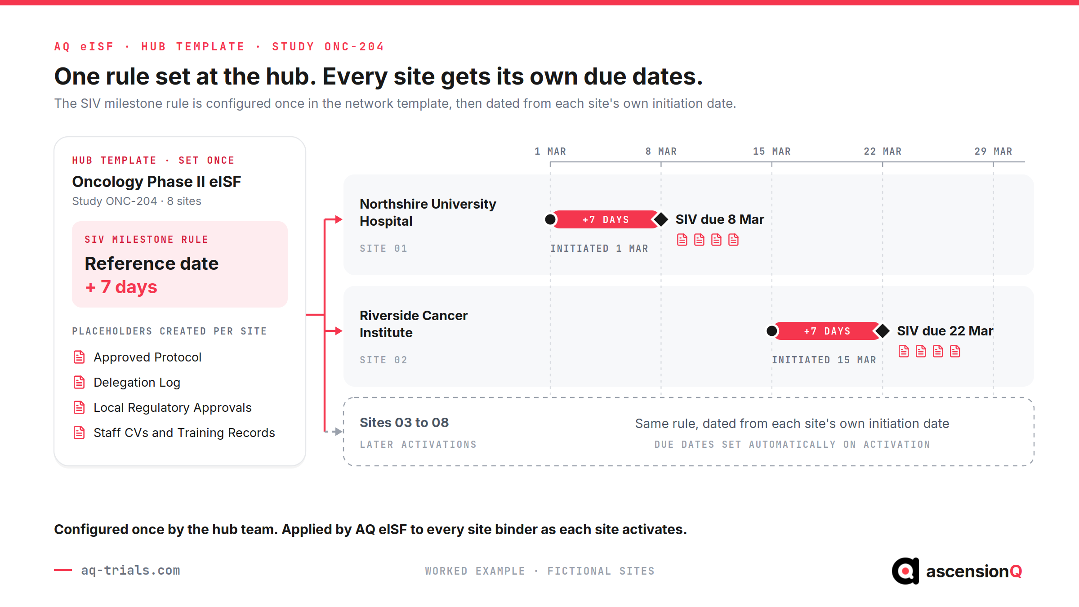
Task: Click the +7 DAYS bar for Riverside Cancer Institute
Action: (827, 331)
